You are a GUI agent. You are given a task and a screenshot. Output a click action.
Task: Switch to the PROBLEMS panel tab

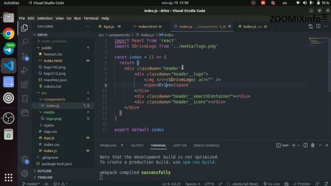tap(108, 146)
